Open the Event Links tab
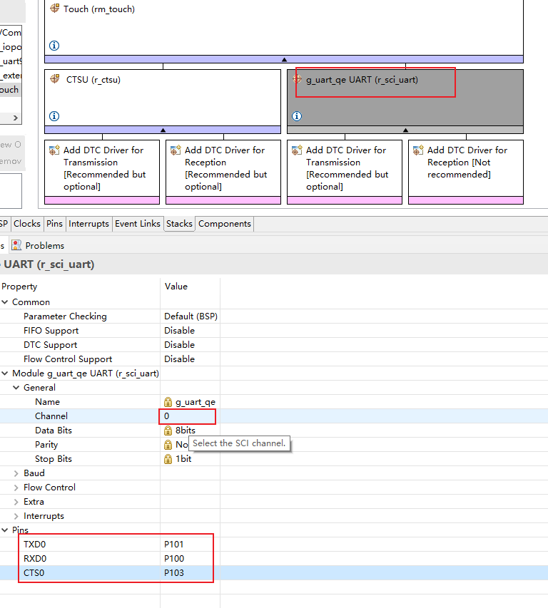Screen dimensions: 548x608 [137, 224]
